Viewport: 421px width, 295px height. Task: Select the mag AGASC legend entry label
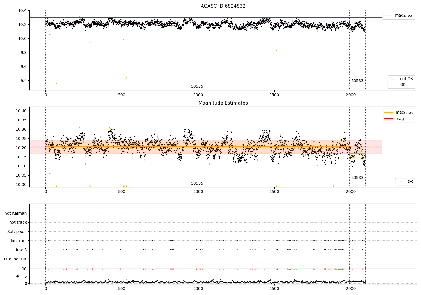point(404,15)
